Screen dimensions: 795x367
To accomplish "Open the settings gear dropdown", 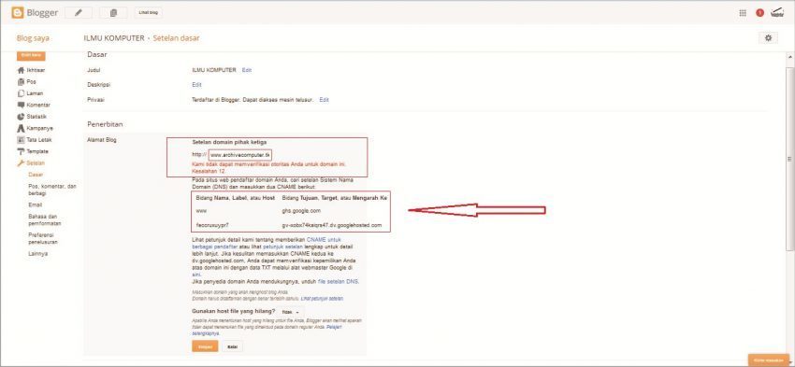I will tap(769, 38).
